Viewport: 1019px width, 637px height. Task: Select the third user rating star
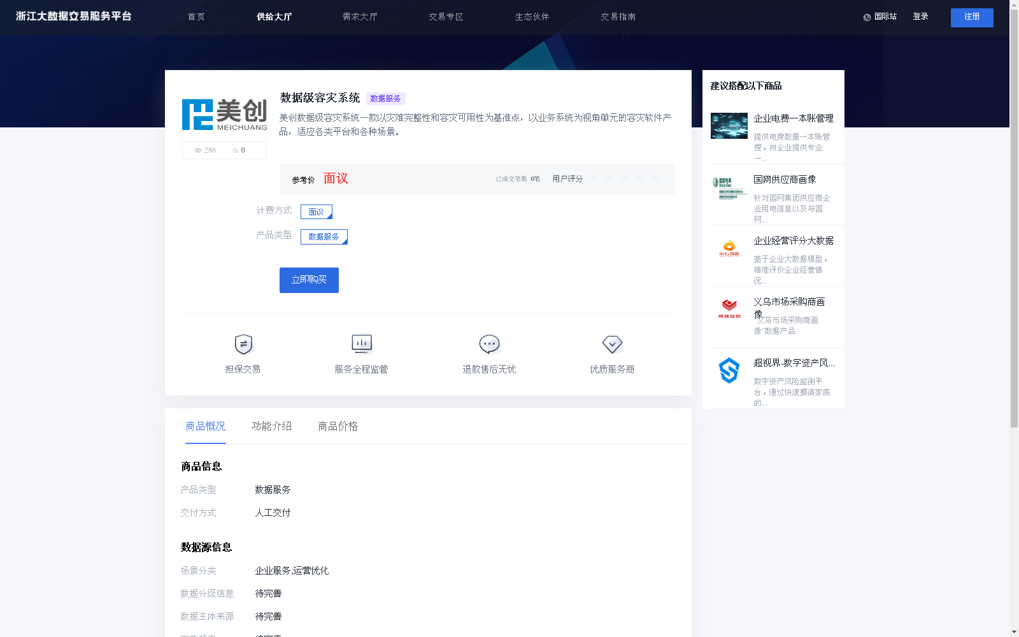point(624,178)
